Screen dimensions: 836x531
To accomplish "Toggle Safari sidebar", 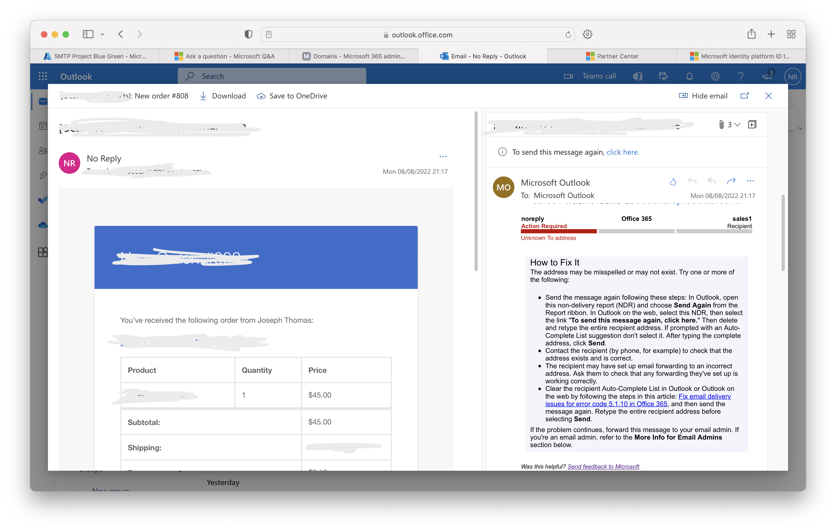I will 88,34.
